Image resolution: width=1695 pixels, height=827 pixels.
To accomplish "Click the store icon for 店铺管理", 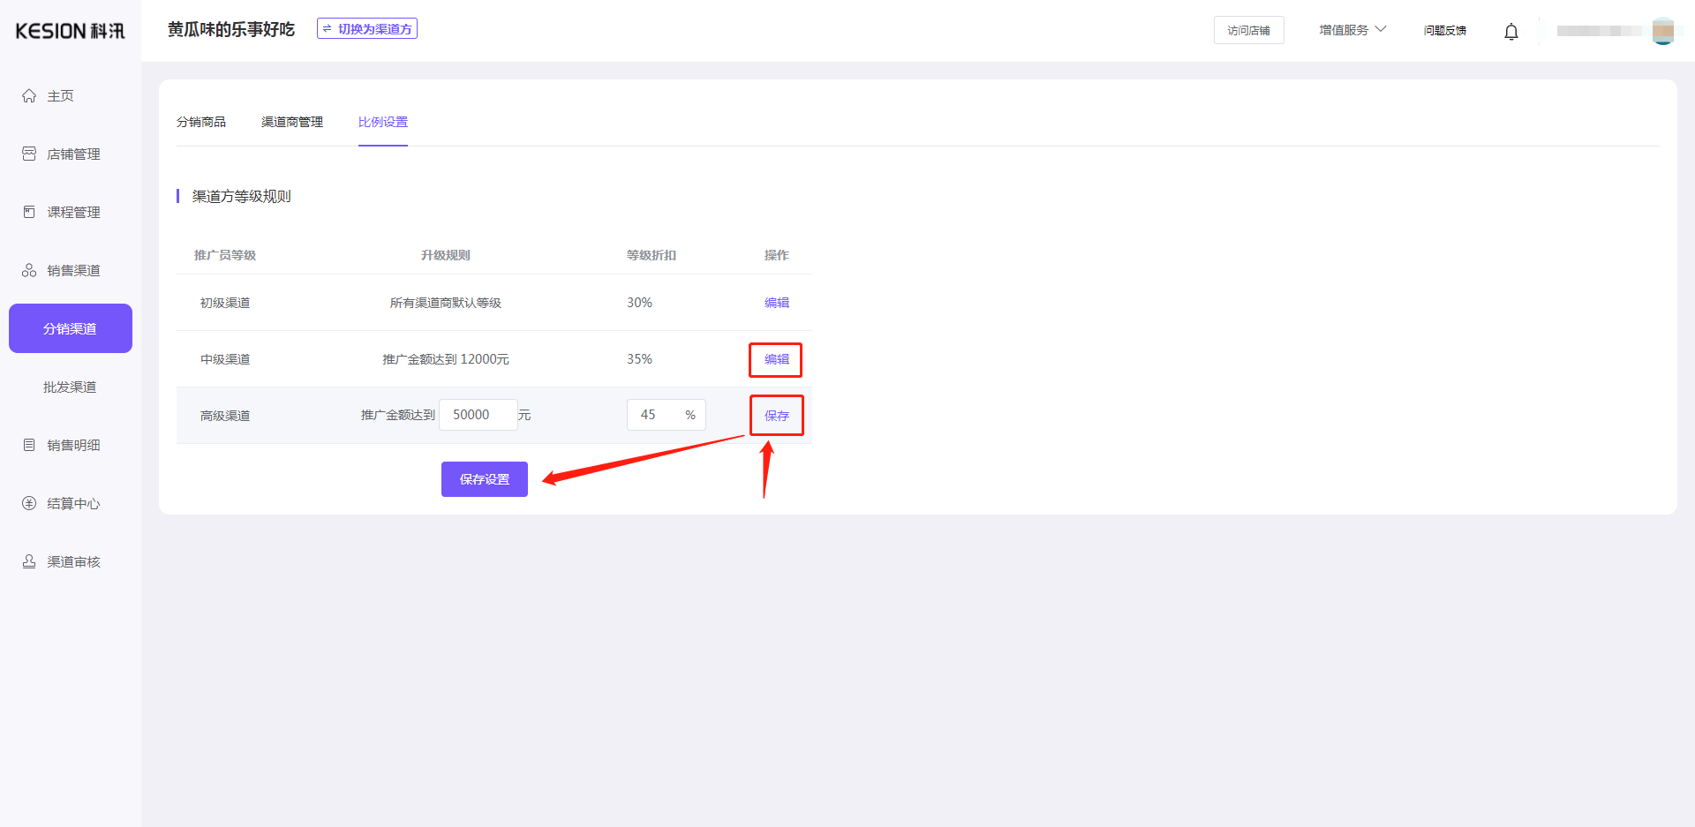I will [x=29, y=154].
